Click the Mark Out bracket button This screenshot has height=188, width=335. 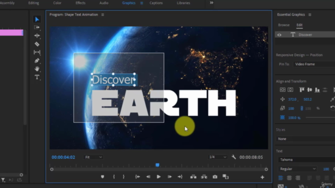pos(124,177)
